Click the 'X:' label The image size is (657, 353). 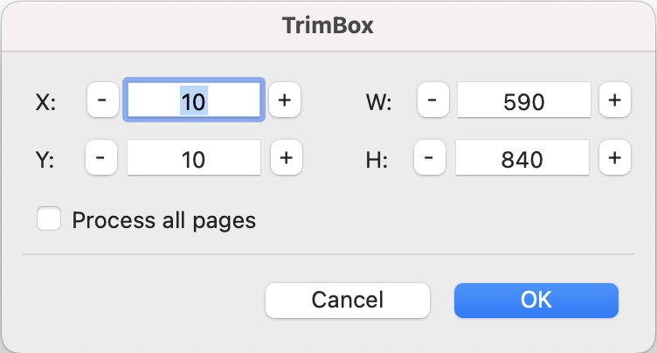[x=45, y=102]
